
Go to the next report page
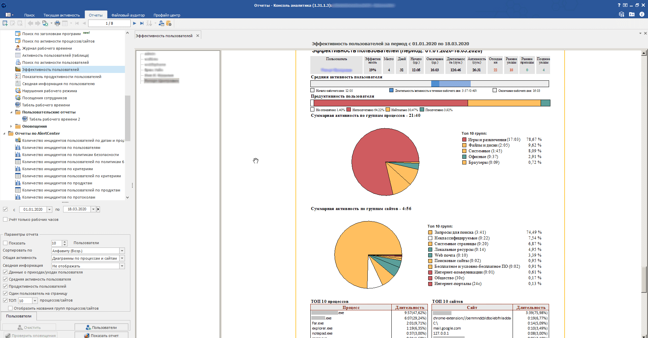[x=134, y=23]
